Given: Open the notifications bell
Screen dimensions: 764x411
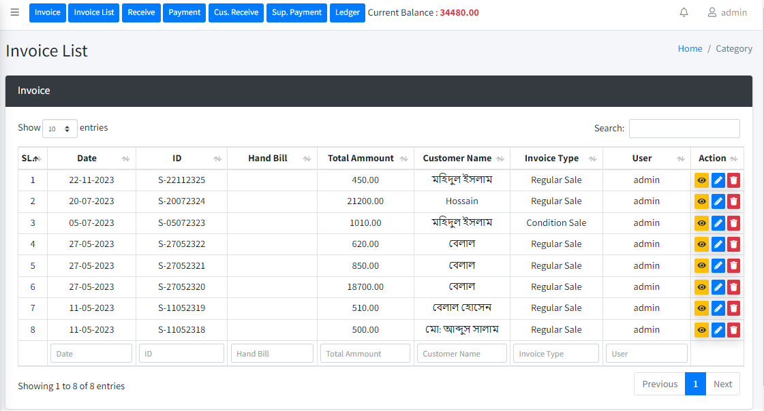Looking at the screenshot, I should click(684, 12).
